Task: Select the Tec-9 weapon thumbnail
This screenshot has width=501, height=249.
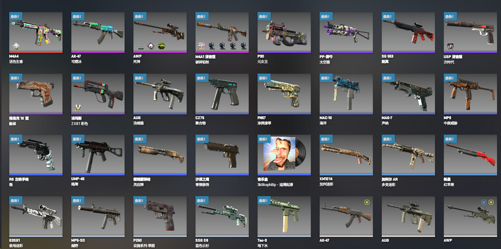Action: click(x=284, y=216)
